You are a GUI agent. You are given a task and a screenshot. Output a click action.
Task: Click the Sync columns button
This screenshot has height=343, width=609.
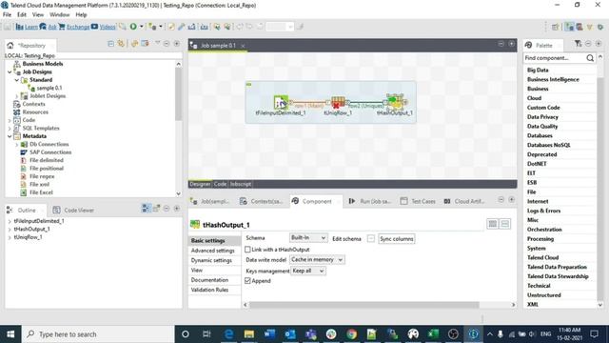tap(397, 239)
